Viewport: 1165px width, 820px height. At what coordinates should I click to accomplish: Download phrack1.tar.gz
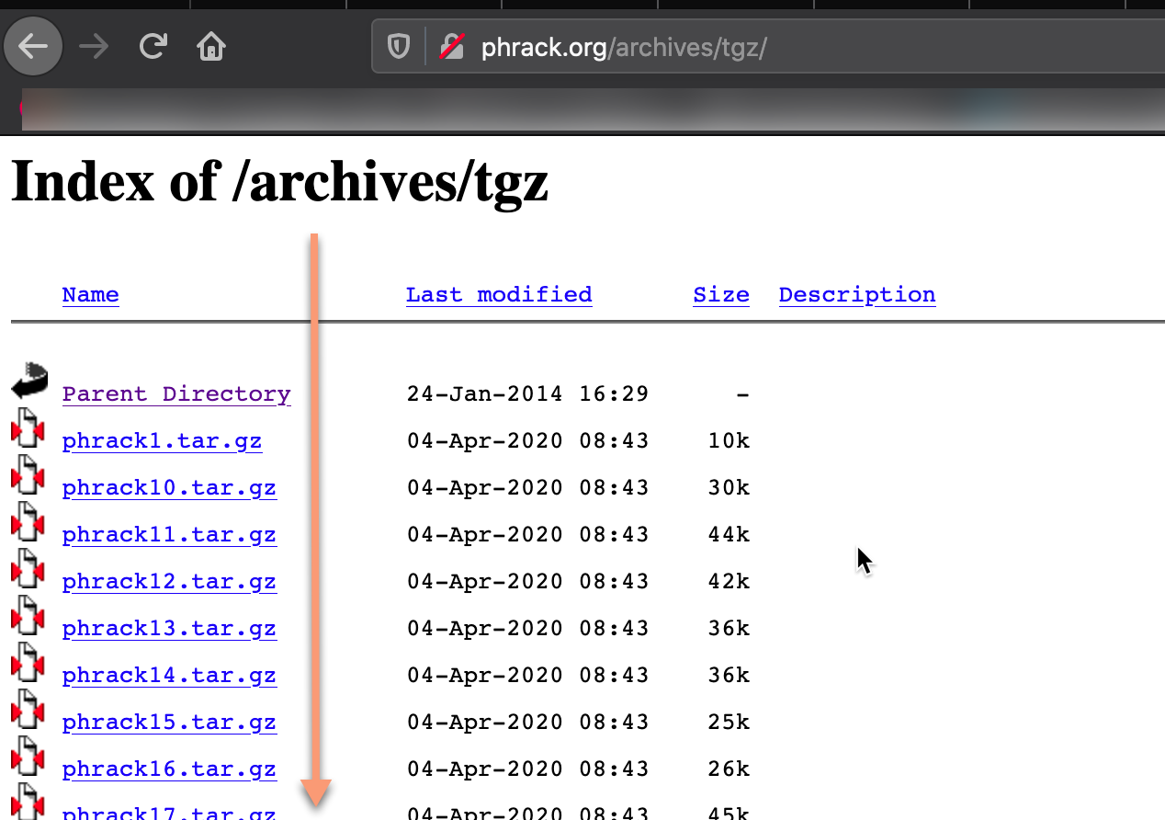pyautogui.click(x=162, y=441)
